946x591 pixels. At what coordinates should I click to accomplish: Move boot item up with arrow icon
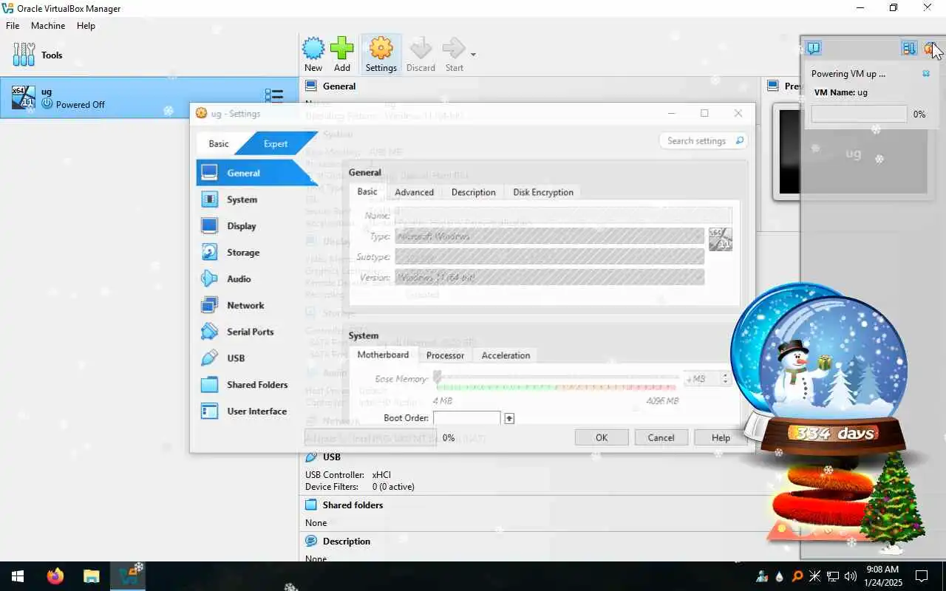click(509, 418)
